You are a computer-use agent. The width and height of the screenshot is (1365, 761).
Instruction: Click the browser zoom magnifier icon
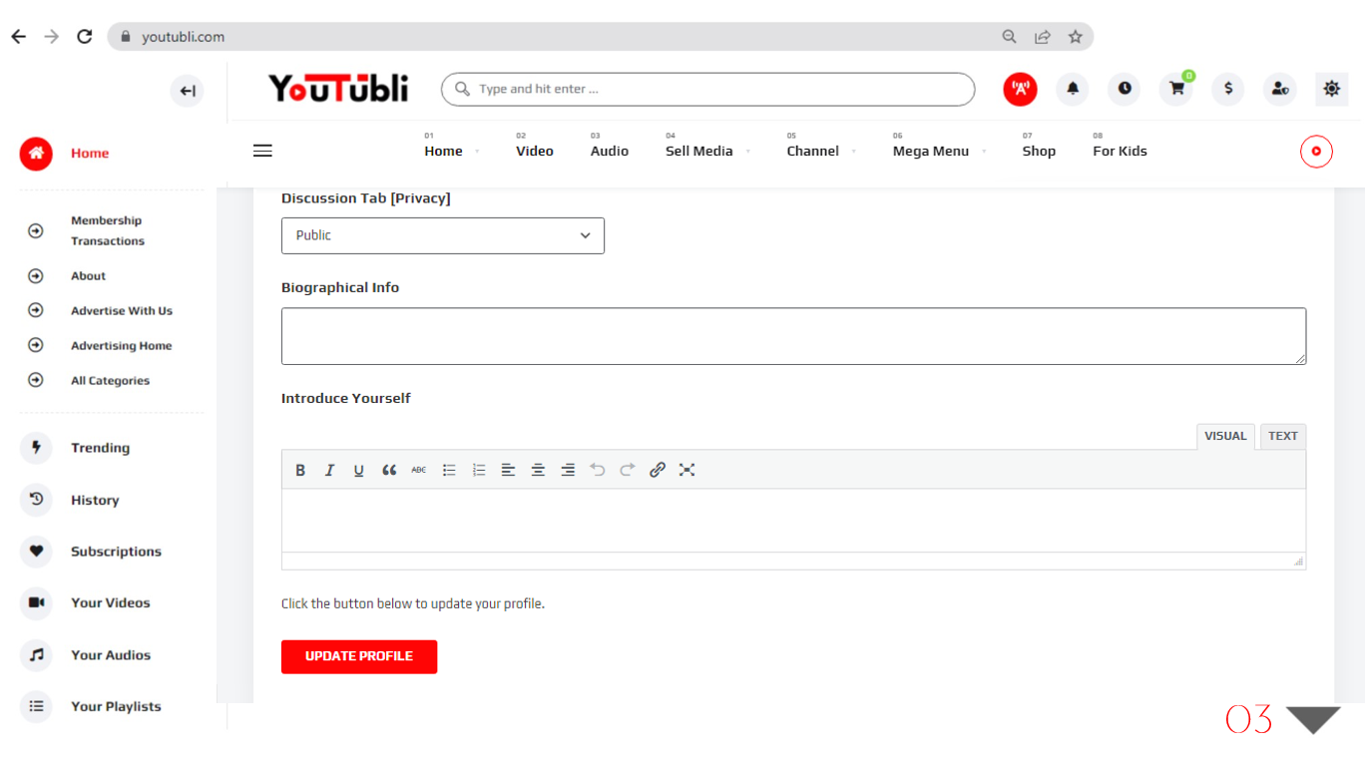coord(1010,37)
